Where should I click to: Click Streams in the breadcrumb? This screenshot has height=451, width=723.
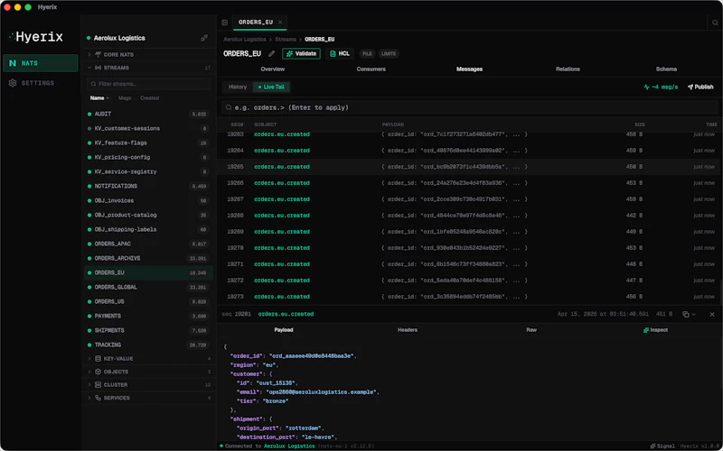point(286,39)
